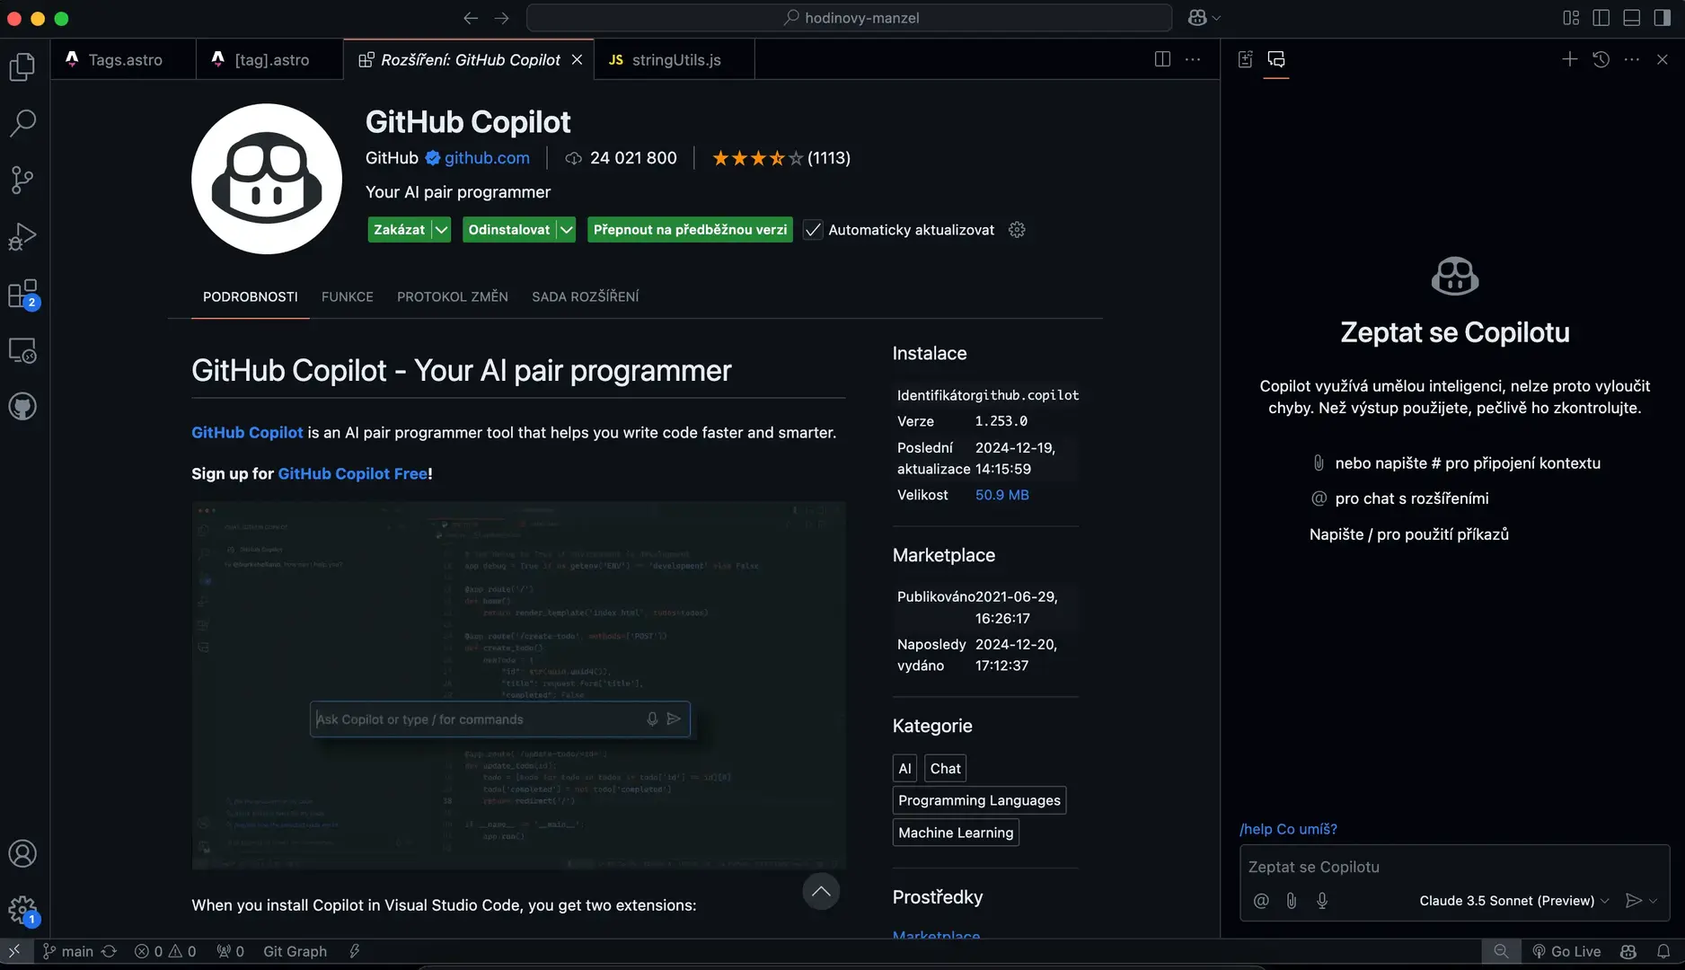This screenshot has width=1685, height=970.
Task: Click the Machine Learning category tag
Action: coord(956,833)
